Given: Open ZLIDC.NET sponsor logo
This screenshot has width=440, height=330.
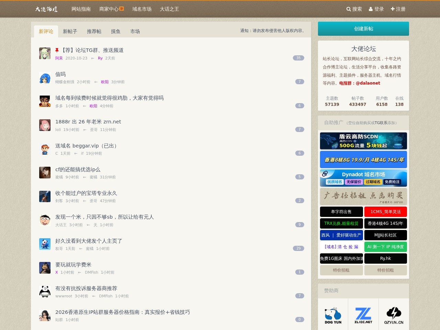Looking at the screenshot, I should click(363, 315).
